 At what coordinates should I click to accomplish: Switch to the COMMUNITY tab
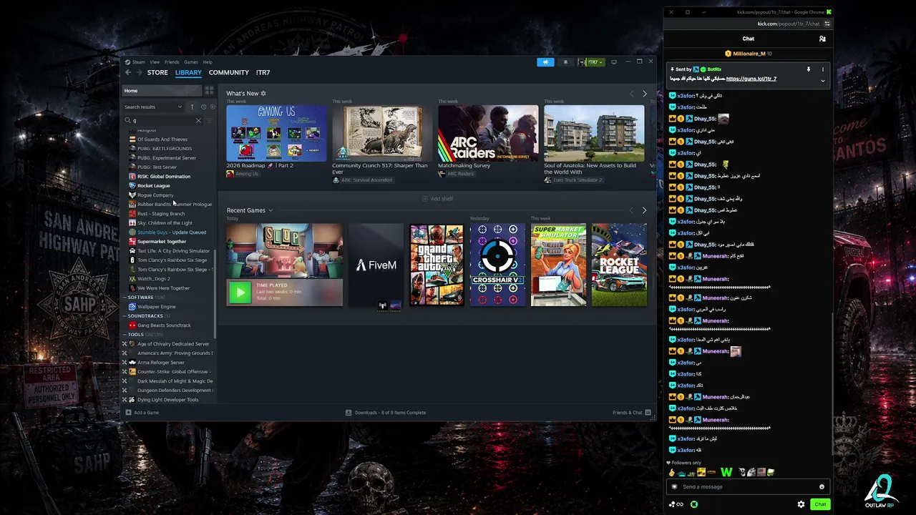pos(229,72)
